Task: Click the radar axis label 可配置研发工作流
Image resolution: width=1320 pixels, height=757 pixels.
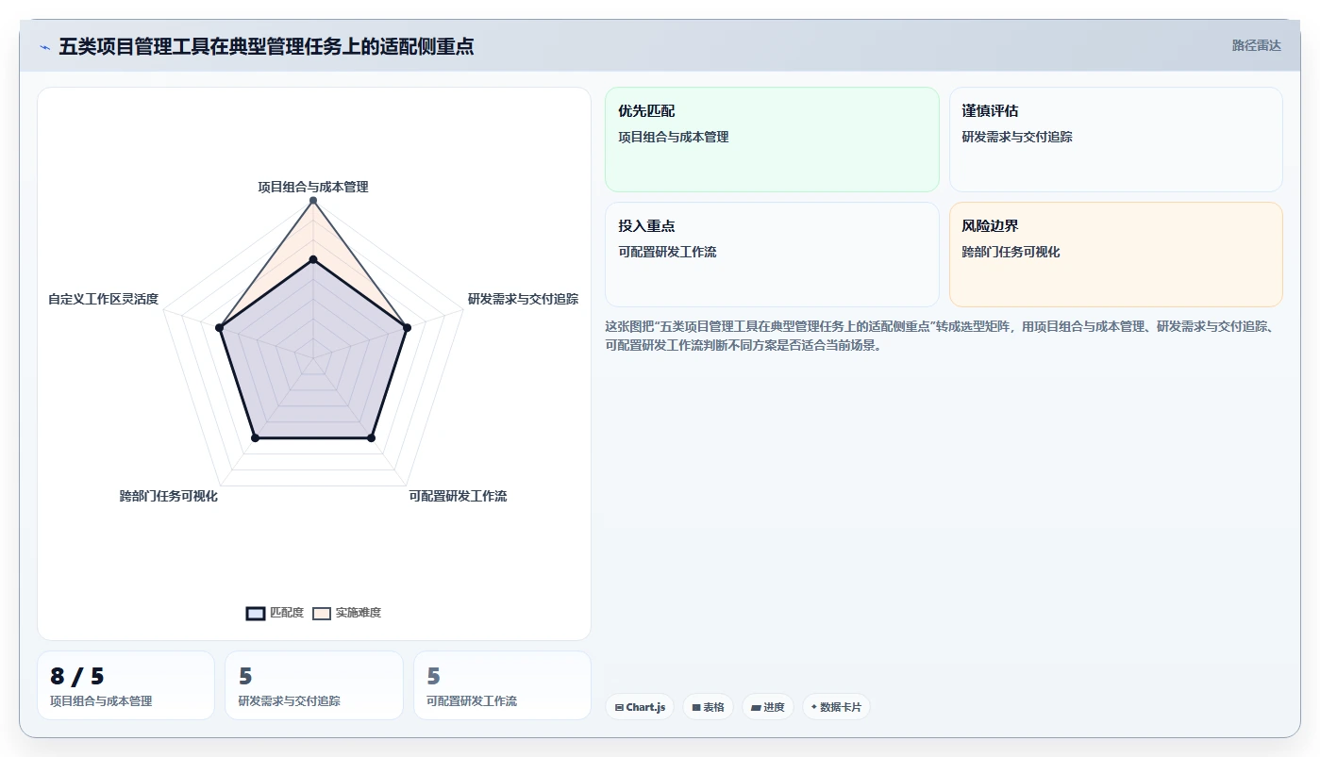Action: 458,496
